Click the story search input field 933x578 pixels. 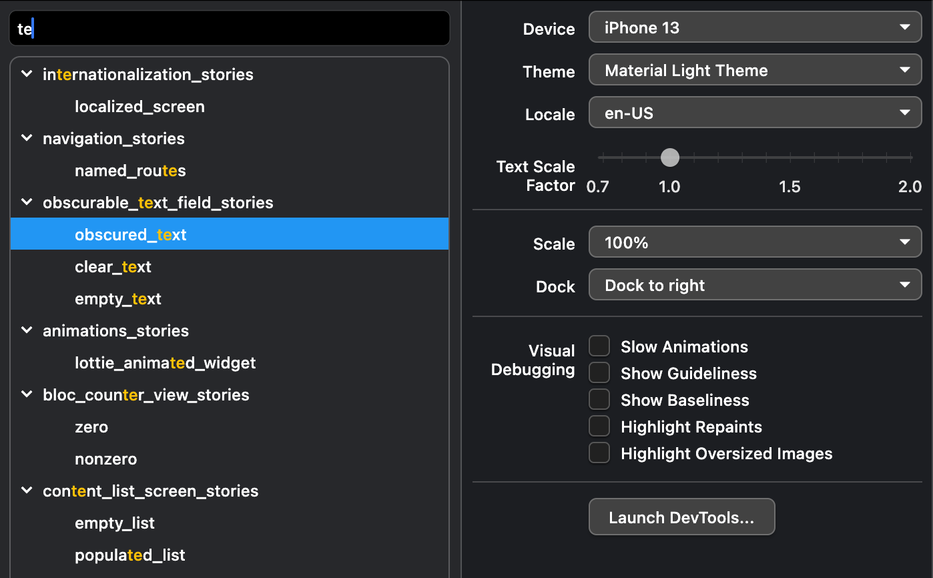click(x=229, y=29)
